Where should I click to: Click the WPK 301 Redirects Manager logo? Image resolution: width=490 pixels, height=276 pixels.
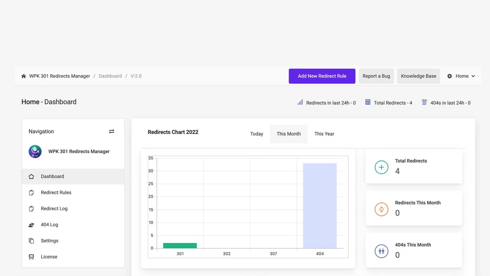point(35,152)
